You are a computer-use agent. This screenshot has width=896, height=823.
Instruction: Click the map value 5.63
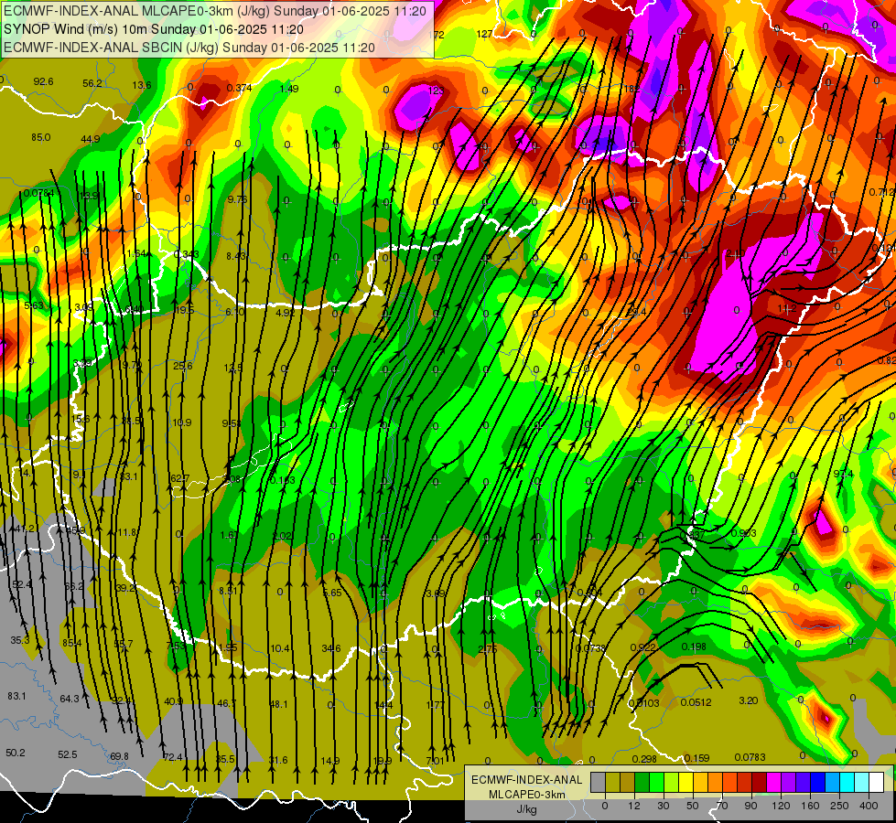point(34,305)
